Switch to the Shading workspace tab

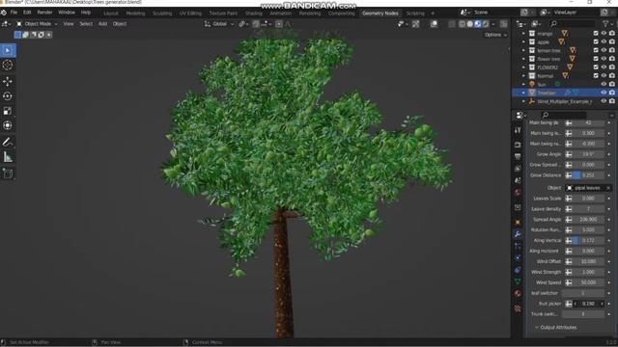pyautogui.click(x=253, y=13)
